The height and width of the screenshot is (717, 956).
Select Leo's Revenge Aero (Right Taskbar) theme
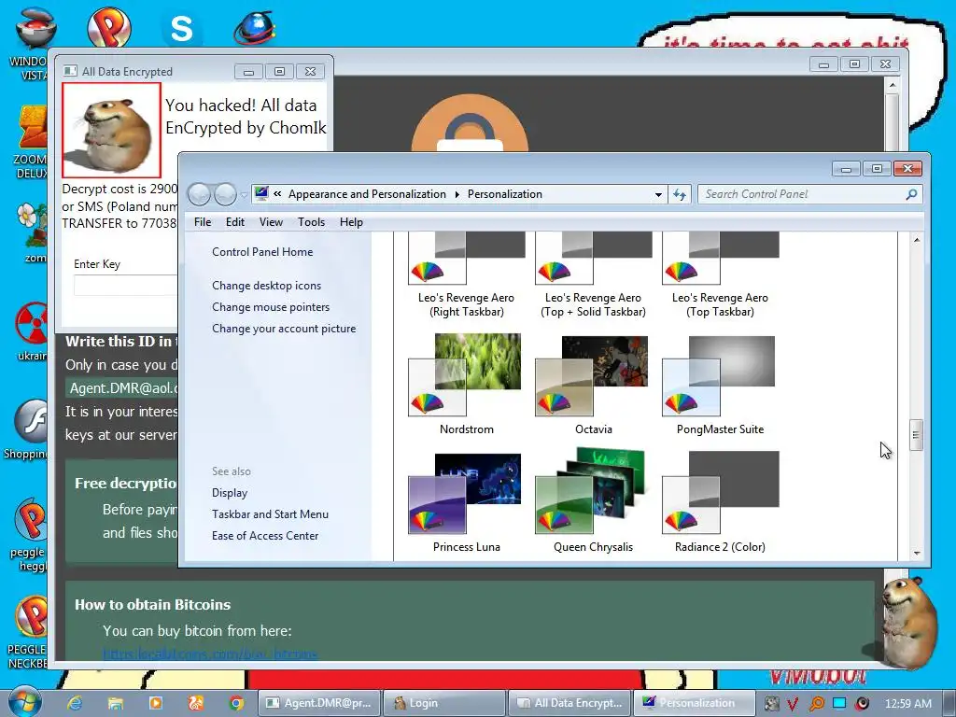[x=467, y=274]
